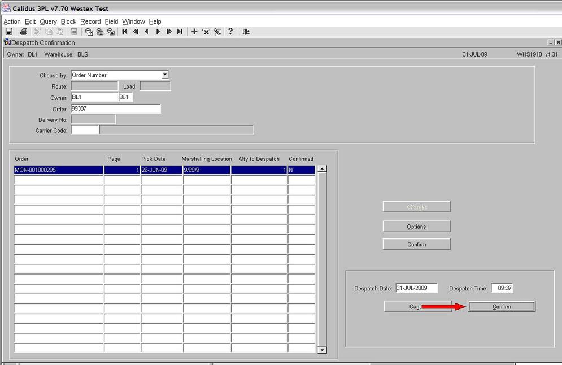Click the Route input field
The height and width of the screenshot is (365, 562).
pos(94,86)
